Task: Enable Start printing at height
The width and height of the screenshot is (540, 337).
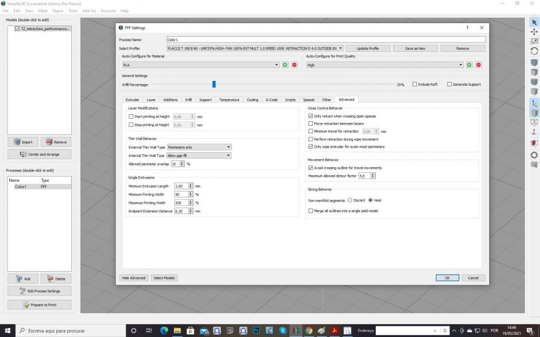Action: 131,116
